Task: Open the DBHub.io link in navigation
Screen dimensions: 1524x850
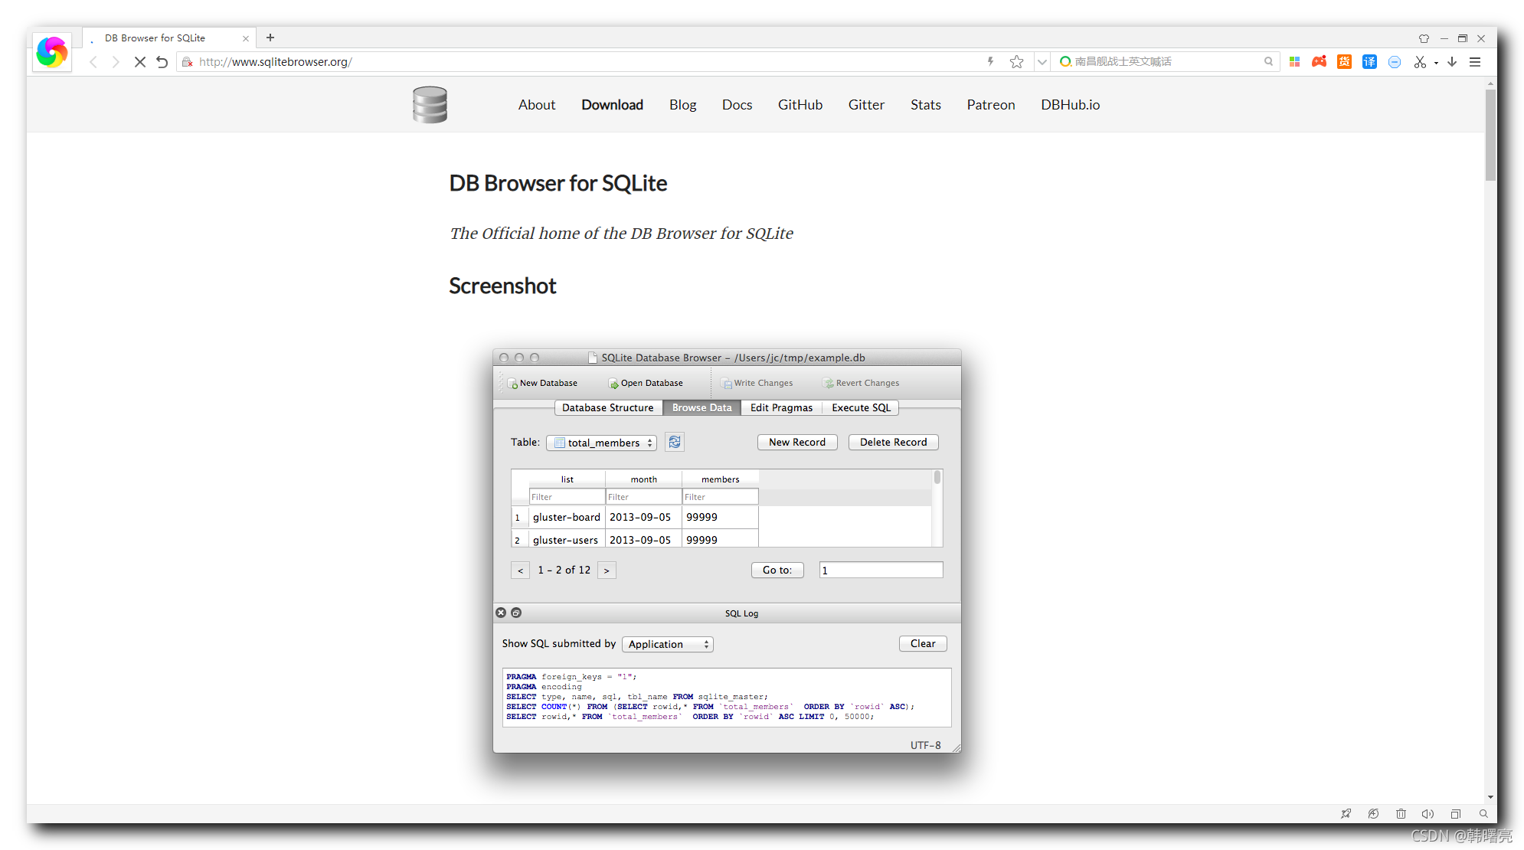Action: [x=1070, y=105]
